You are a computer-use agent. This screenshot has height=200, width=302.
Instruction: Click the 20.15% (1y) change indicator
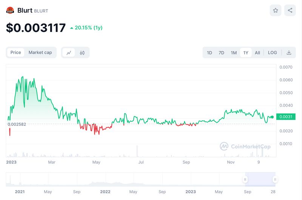(86, 28)
